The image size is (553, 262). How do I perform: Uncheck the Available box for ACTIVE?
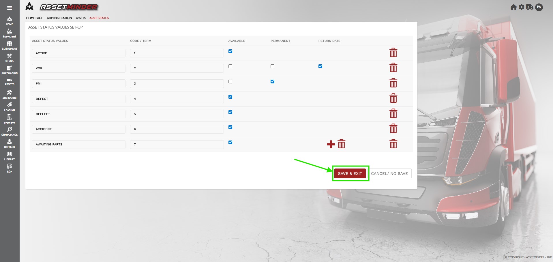(x=230, y=51)
